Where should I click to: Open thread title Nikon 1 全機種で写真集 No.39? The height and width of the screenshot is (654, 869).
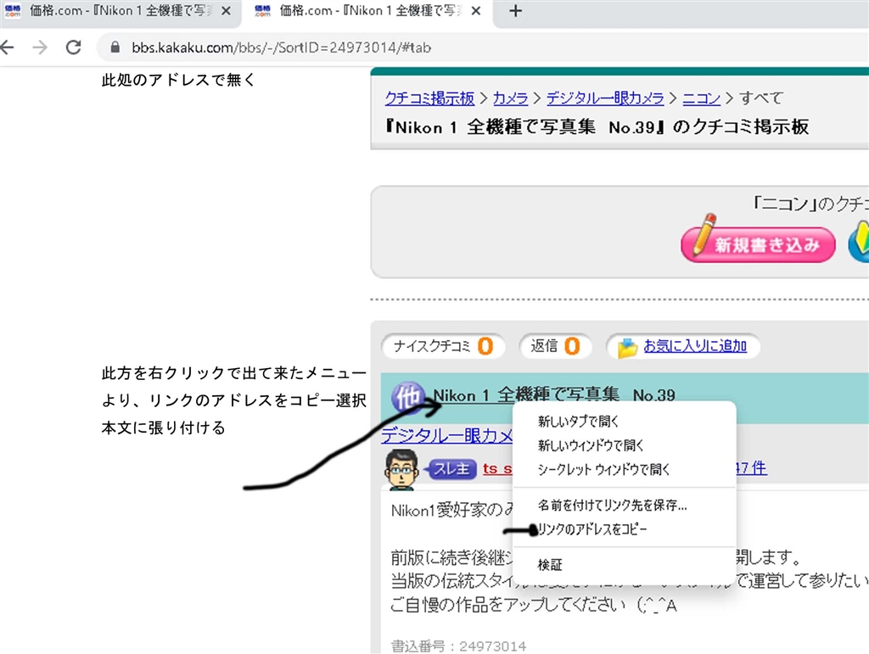coord(553,395)
